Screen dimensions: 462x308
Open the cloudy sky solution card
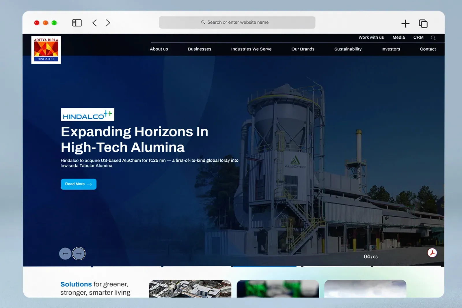[365, 289]
